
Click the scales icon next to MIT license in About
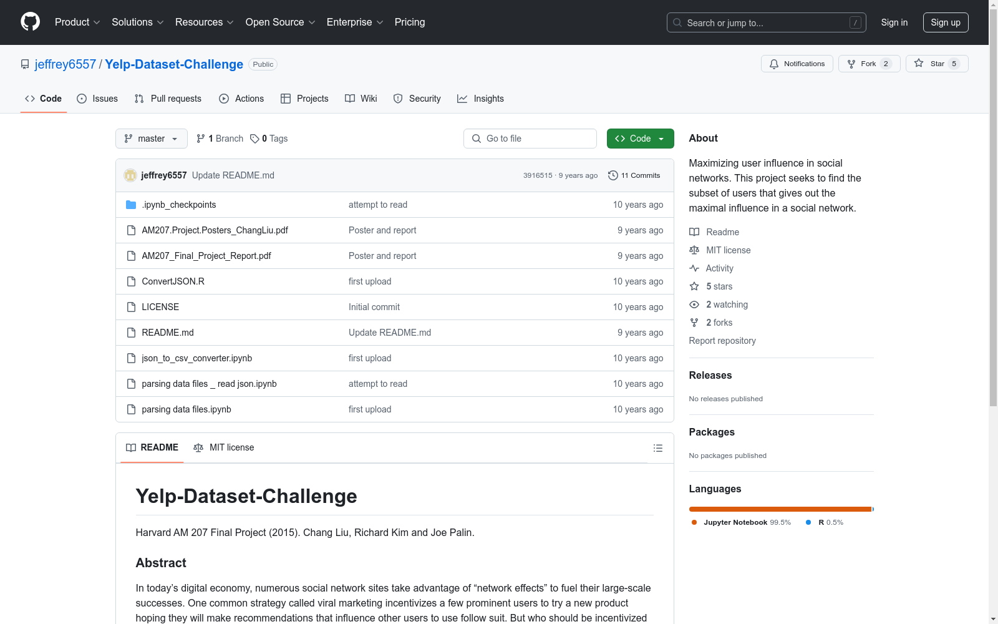click(694, 250)
